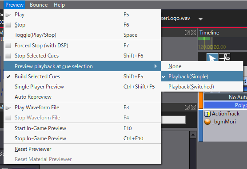Click the Stop menu entry
The width and height of the screenshot is (247, 169).
[82, 25]
